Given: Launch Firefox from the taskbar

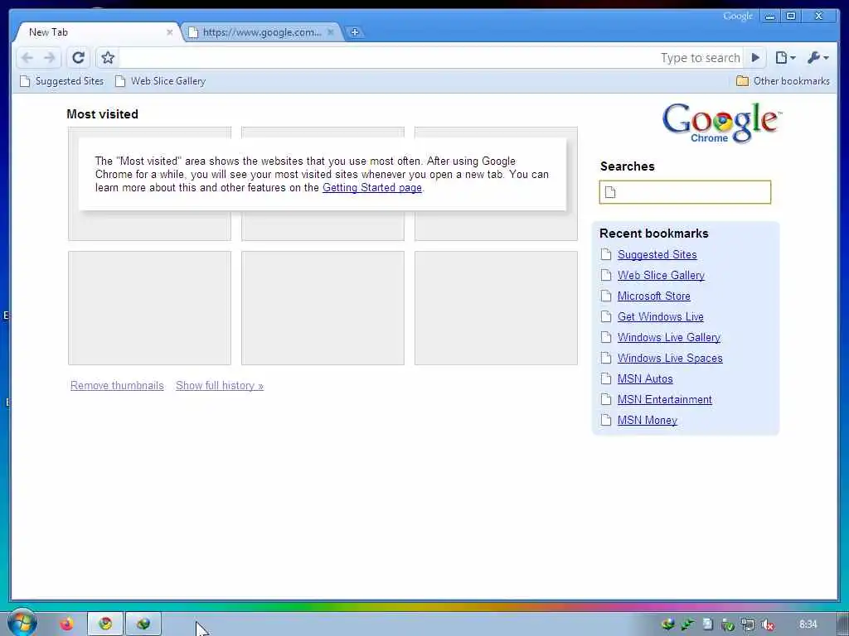Looking at the screenshot, I should click(x=66, y=624).
